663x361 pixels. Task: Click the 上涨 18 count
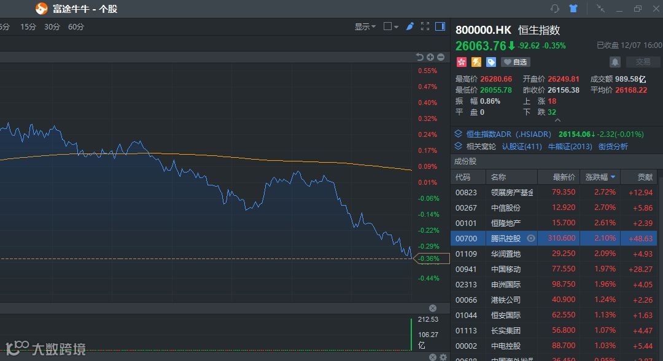(x=552, y=101)
